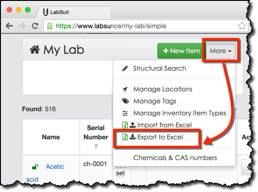
Task: Click the Structural Search pencil icon
Action: [x=125, y=68]
